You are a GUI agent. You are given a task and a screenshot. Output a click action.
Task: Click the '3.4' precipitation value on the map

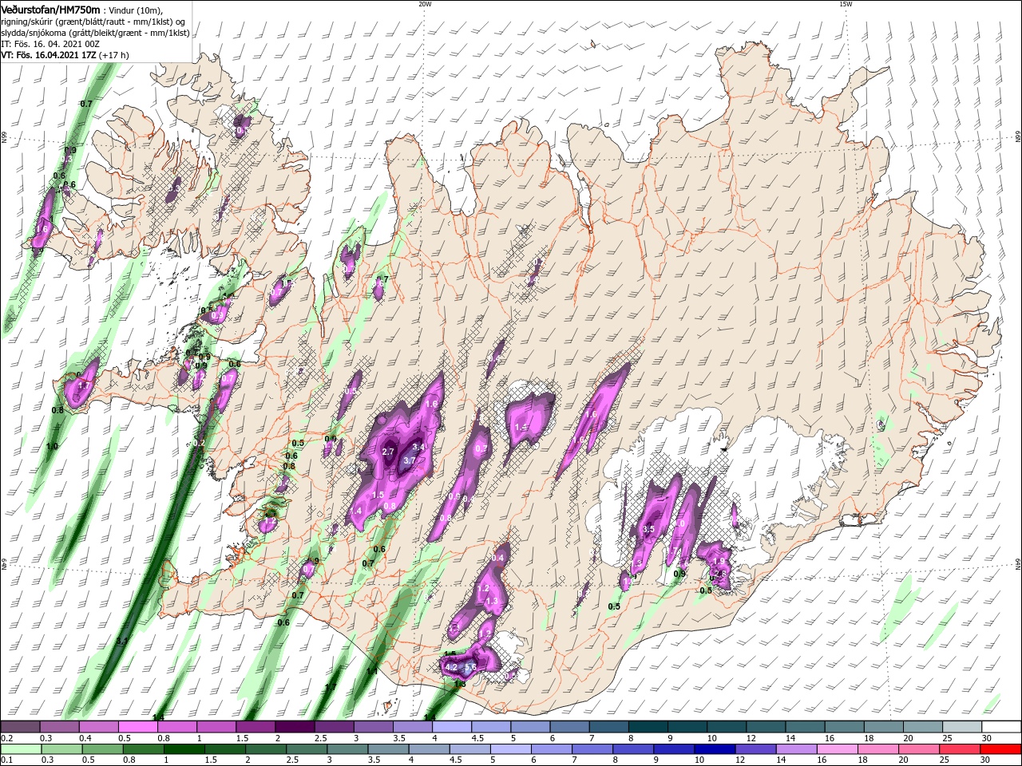click(x=418, y=448)
